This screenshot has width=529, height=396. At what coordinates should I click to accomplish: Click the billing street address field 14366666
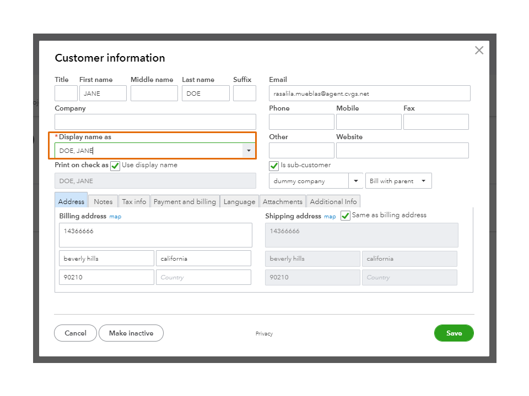[155, 235]
